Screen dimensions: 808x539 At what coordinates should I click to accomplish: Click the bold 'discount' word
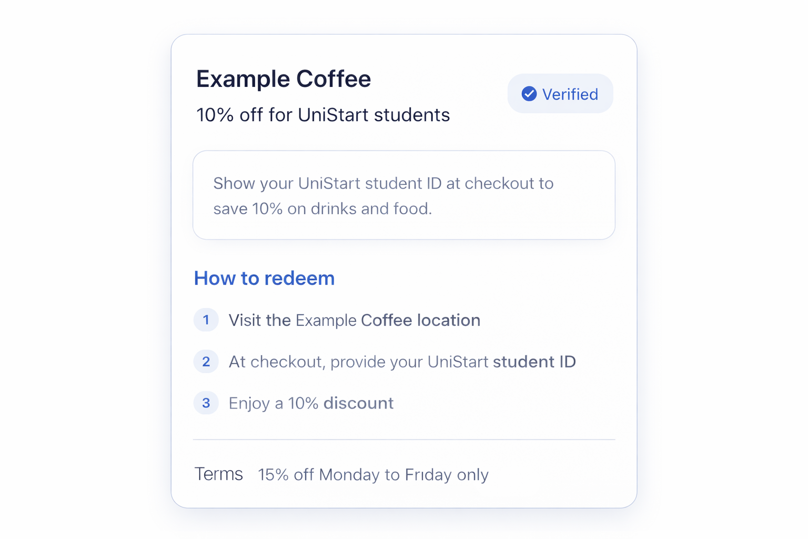(358, 403)
